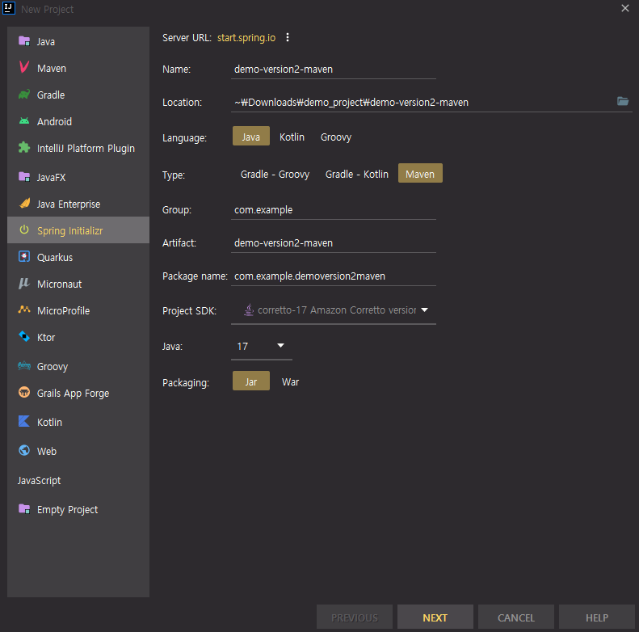Click the JavaFX folder icon
Screen dimensions: 639x632
[x=24, y=177]
